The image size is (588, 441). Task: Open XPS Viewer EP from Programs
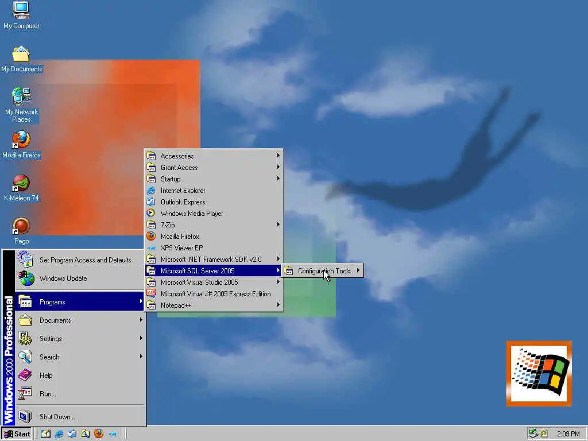coord(214,248)
